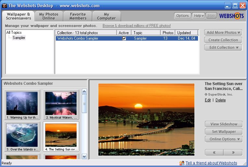Click the Edit link for the photo
The width and height of the screenshot is (248, 167).
click(x=208, y=100)
